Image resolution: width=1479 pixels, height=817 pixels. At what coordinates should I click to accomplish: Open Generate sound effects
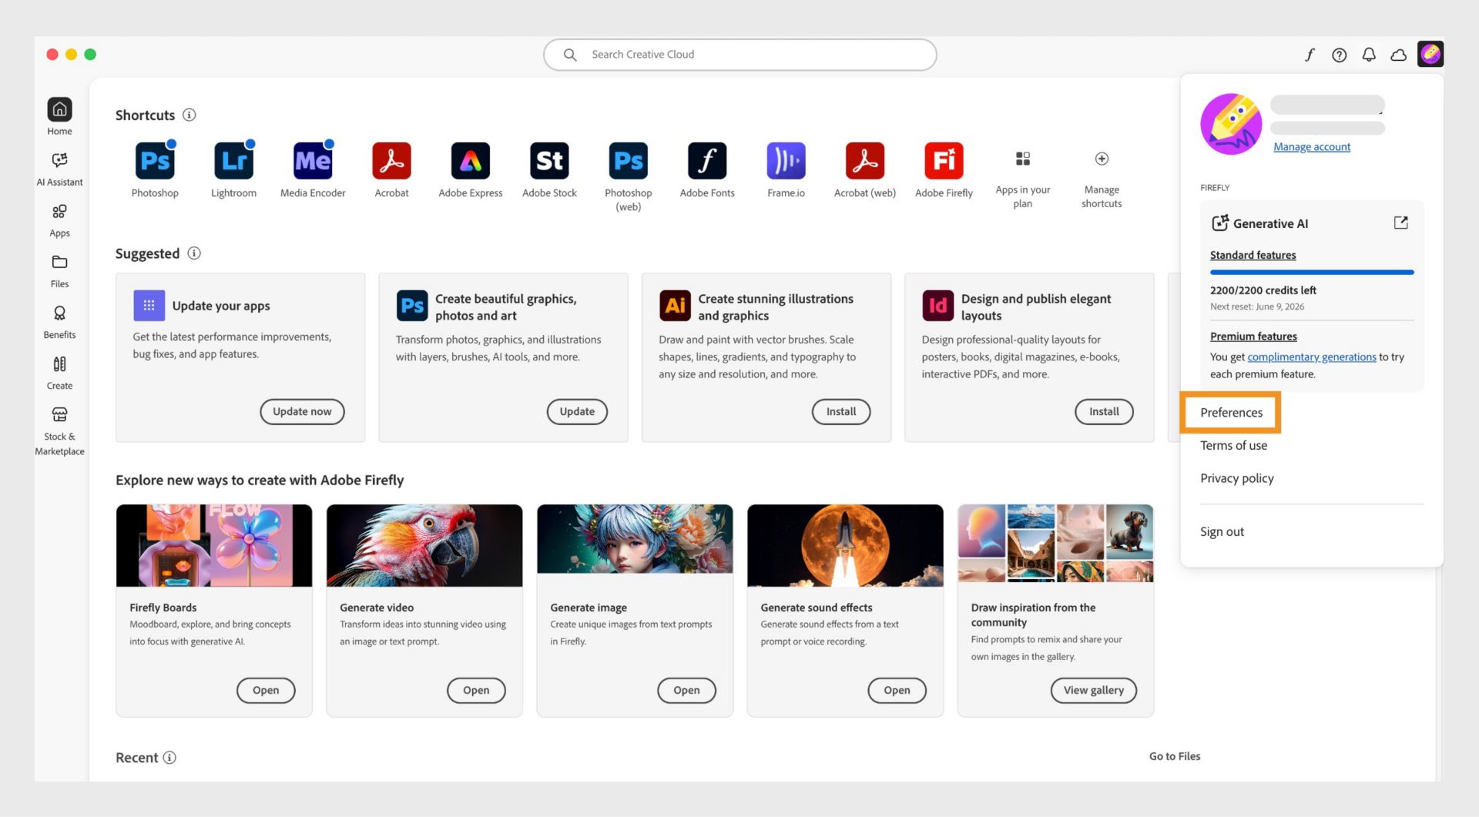coord(897,691)
